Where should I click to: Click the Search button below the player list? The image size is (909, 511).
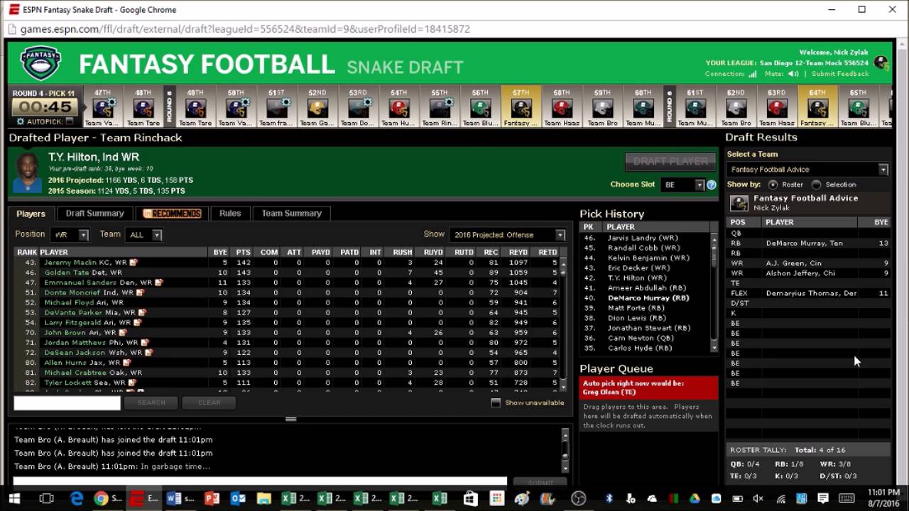[x=151, y=403]
